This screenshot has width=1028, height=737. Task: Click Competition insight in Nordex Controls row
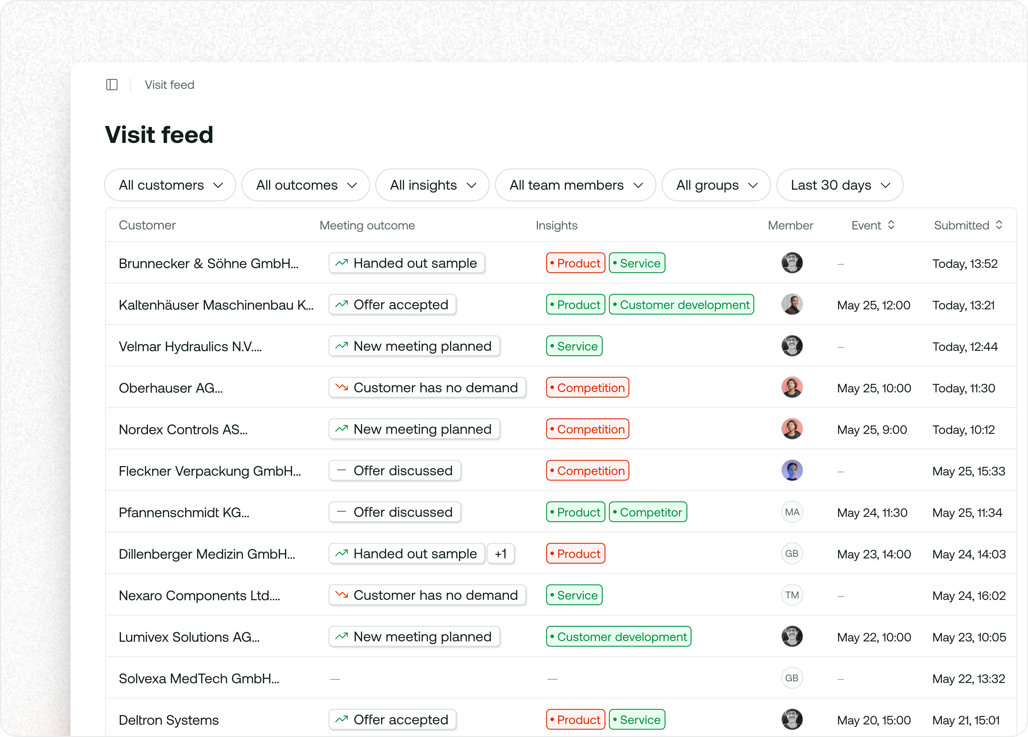587,429
